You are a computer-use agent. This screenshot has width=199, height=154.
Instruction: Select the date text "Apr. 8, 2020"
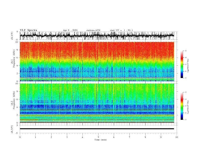point(70,30)
